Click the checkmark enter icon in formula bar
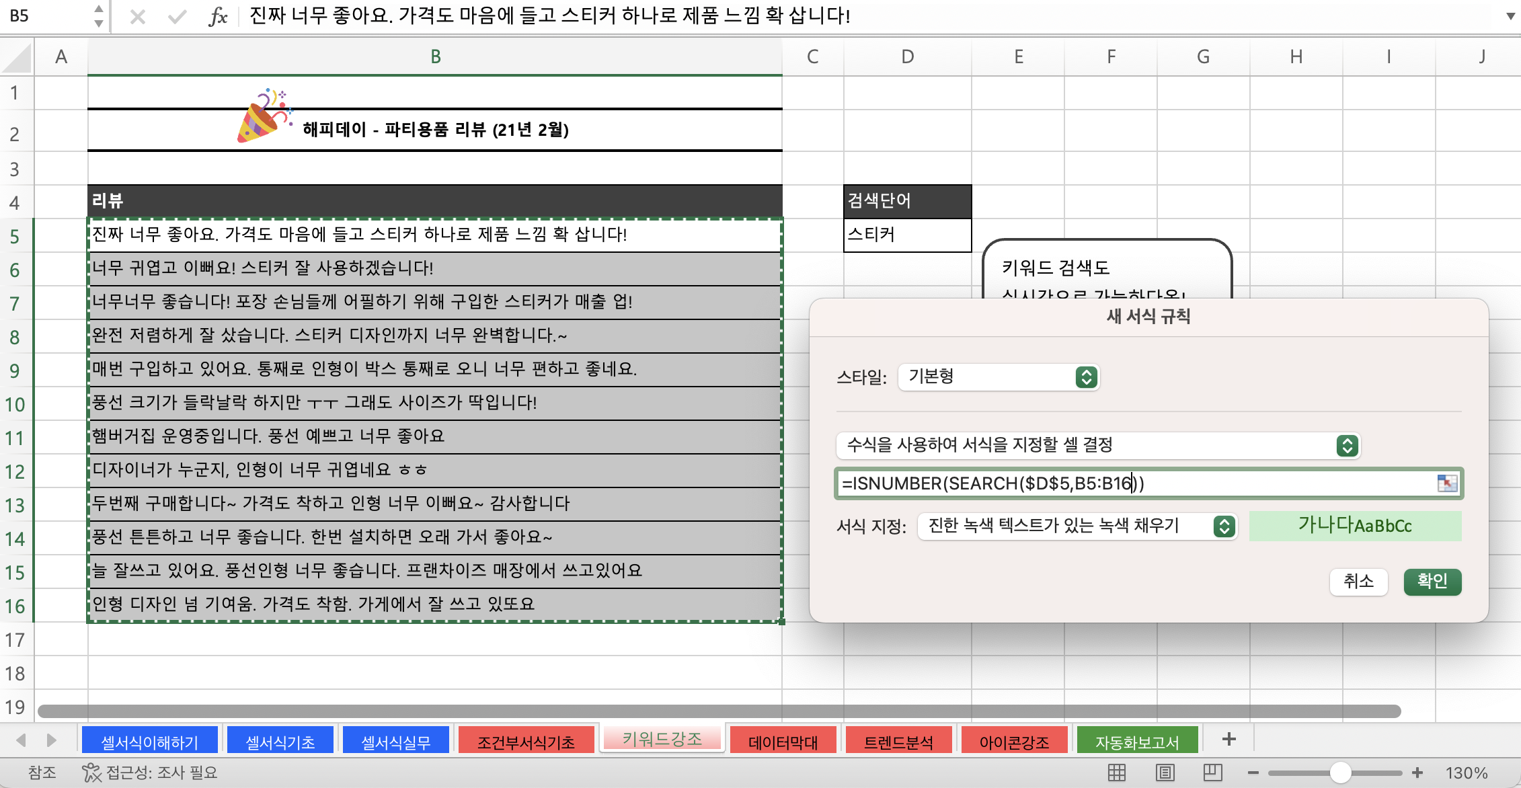1521x788 pixels. [x=177, y=17]
